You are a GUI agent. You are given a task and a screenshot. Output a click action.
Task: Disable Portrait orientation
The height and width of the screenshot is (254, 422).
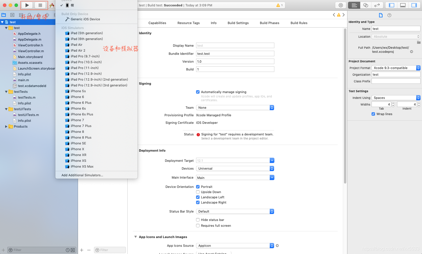(x=198, y=187)
